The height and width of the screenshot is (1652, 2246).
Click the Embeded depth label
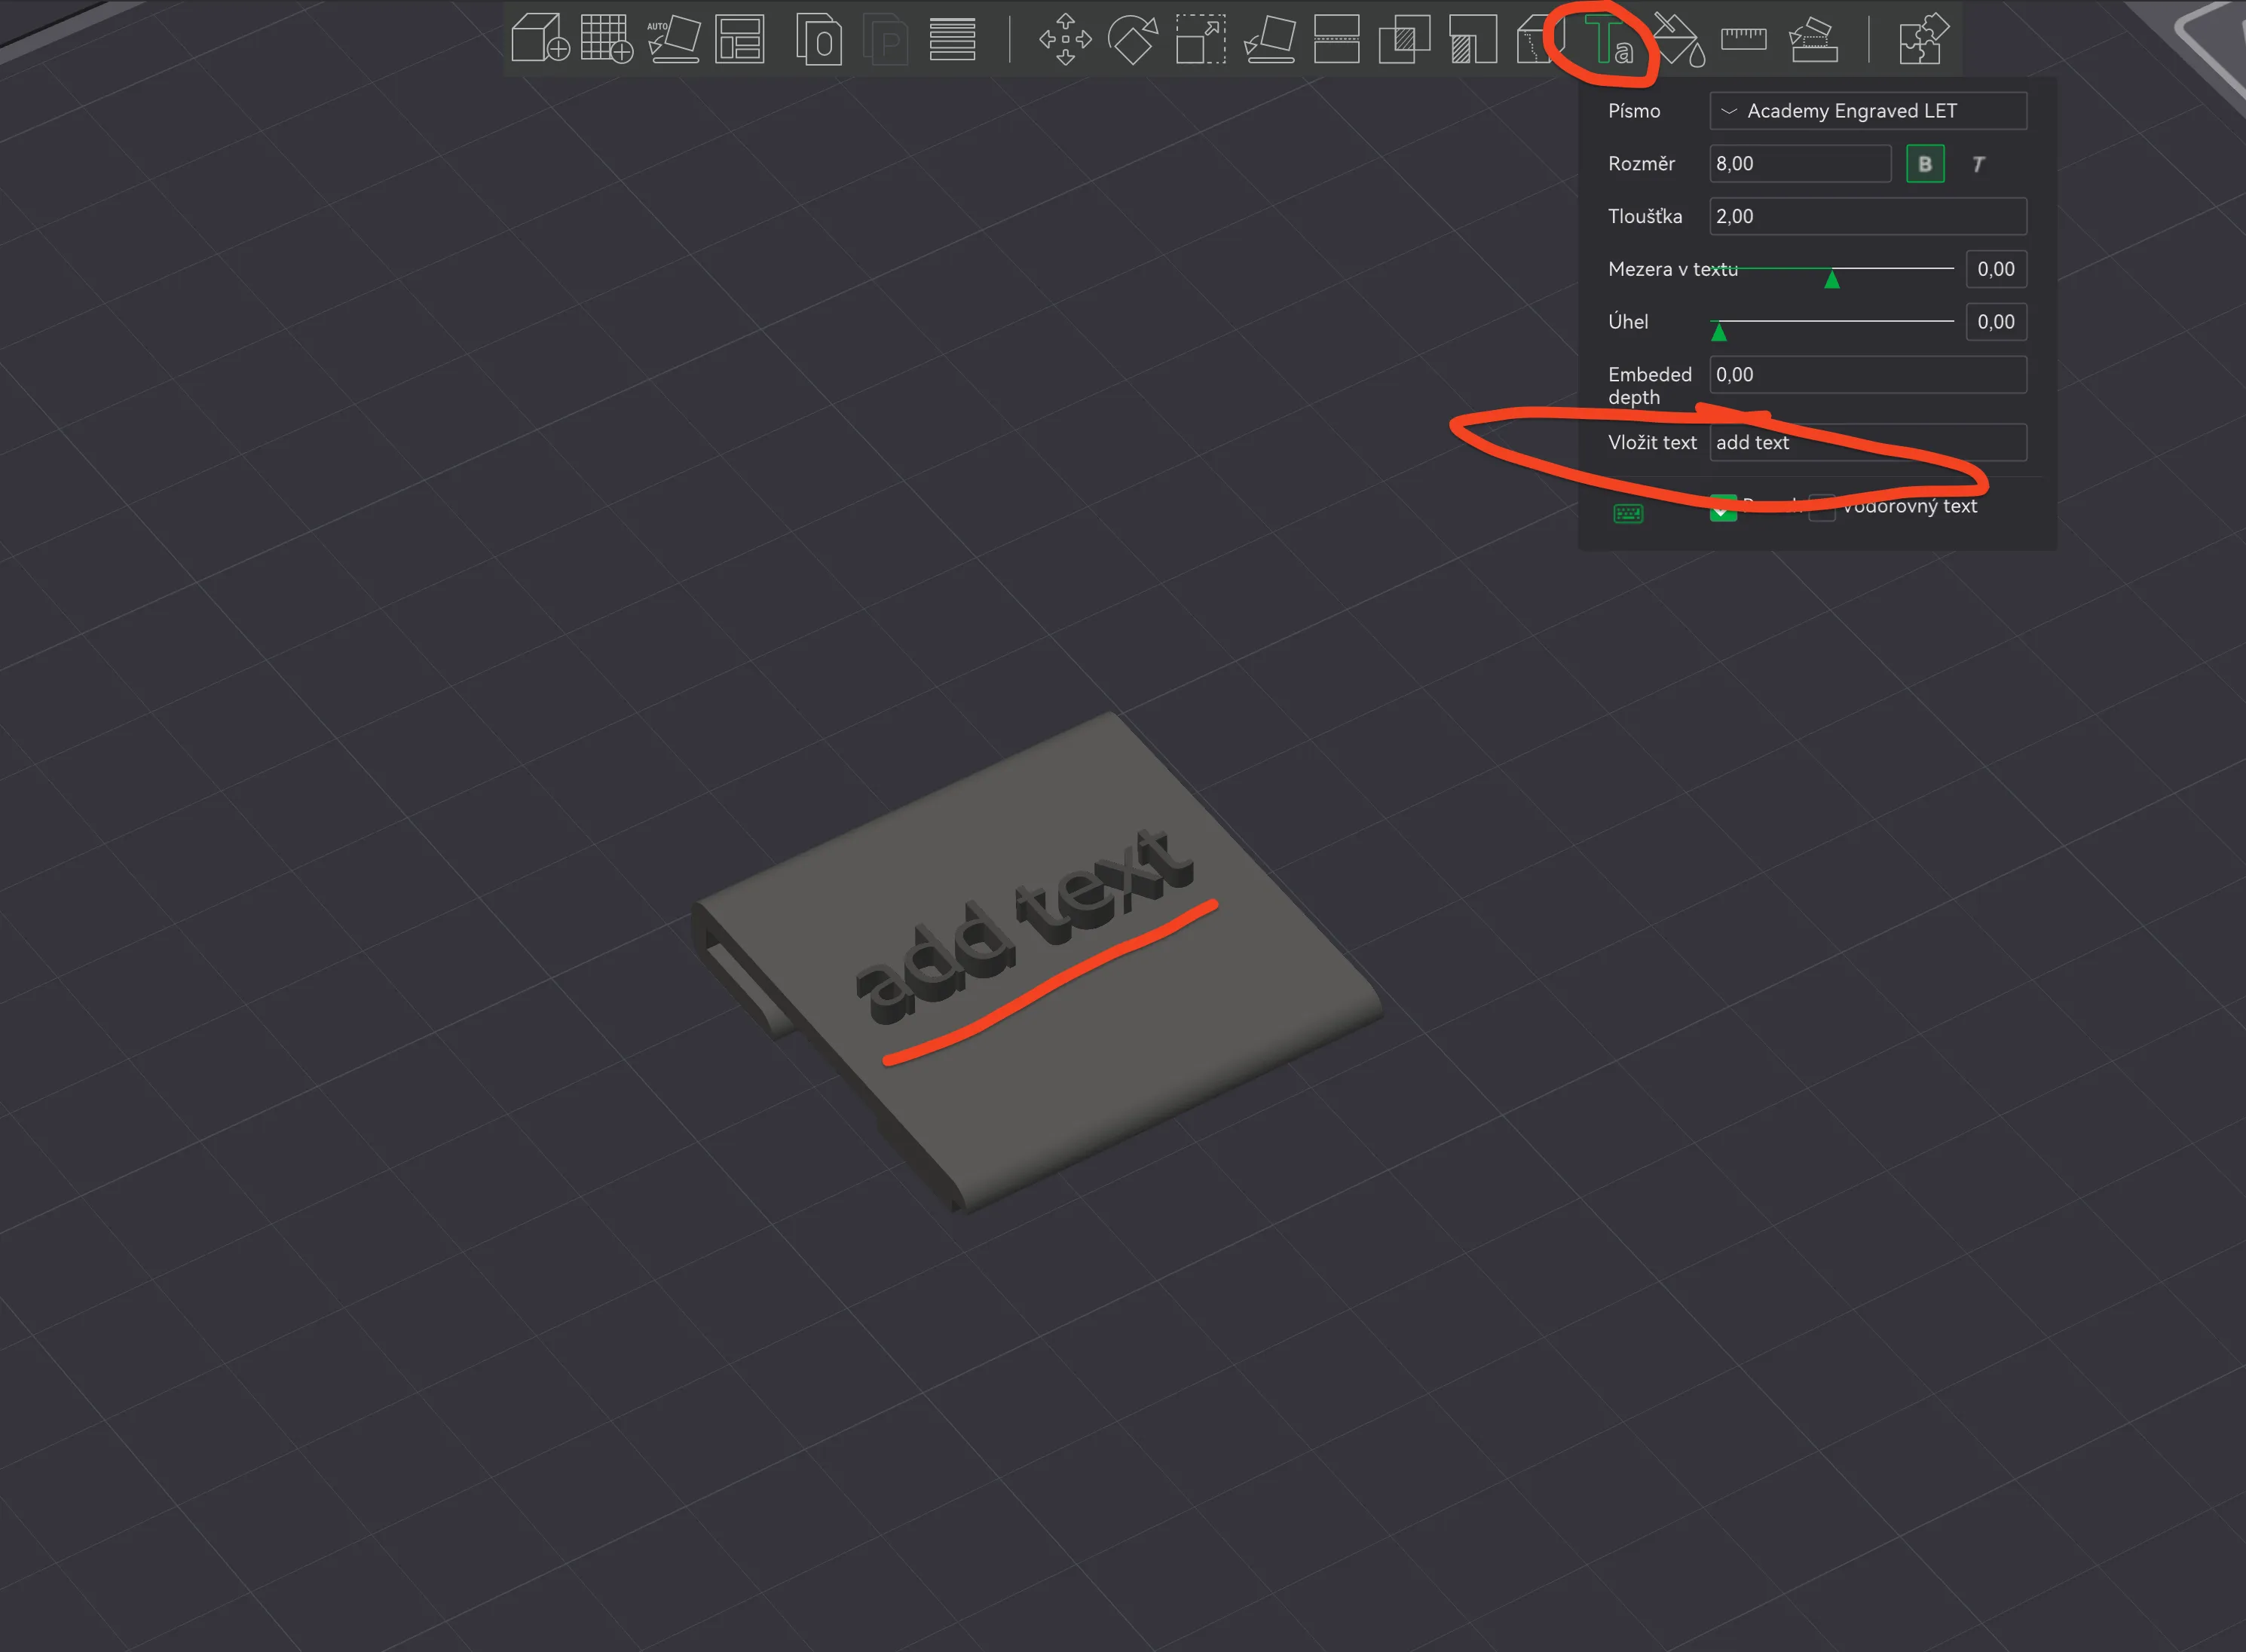(1650, 386)
